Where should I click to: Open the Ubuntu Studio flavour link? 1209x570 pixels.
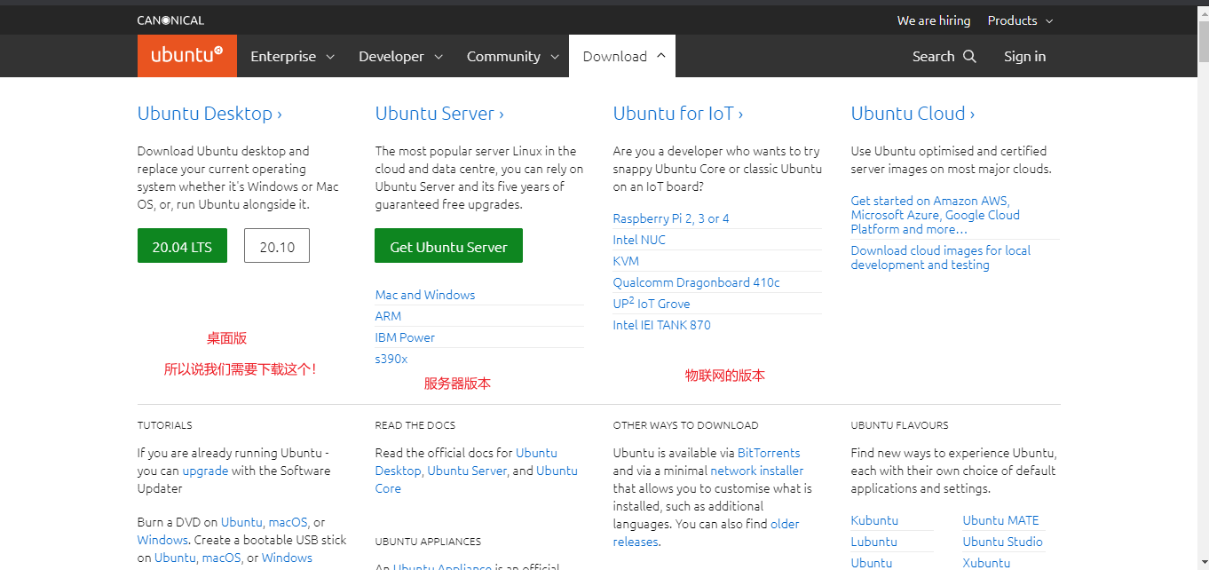[1003, 542]
